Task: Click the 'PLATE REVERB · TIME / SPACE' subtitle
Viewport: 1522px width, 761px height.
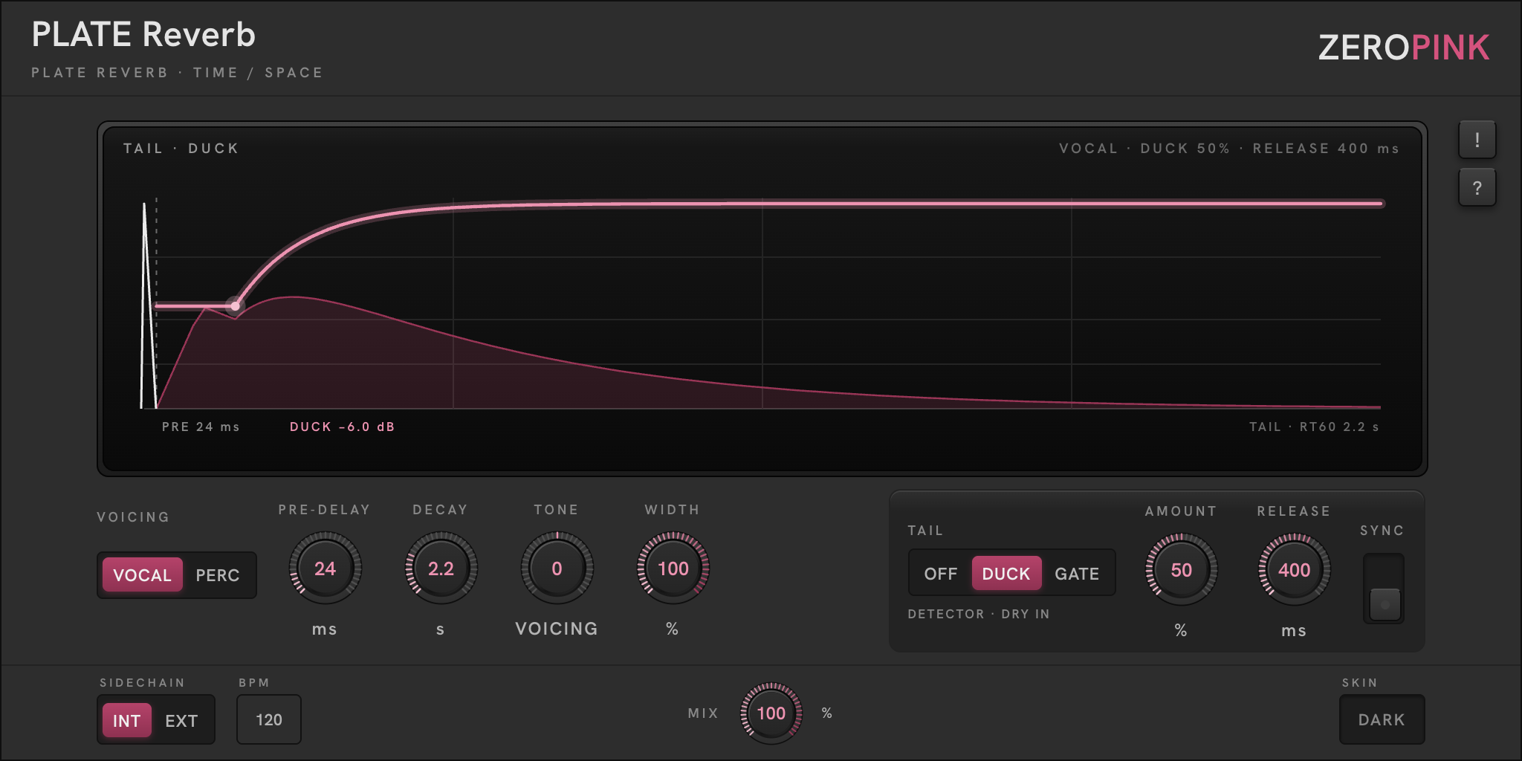Action: pyautogui.click(x=177, y=73)
